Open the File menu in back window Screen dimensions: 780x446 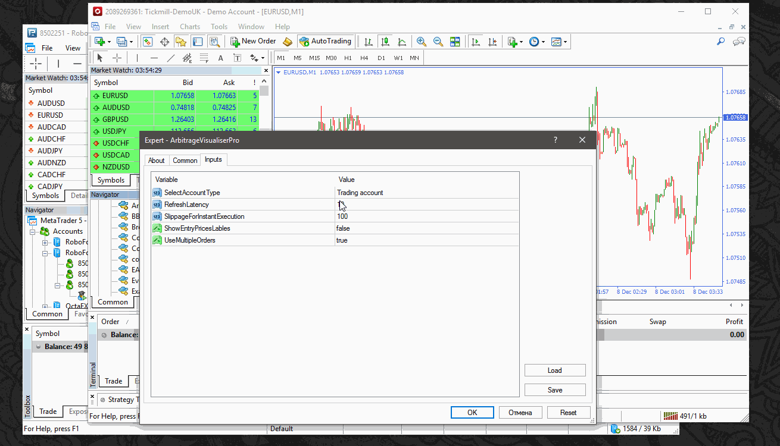point(47,48)
